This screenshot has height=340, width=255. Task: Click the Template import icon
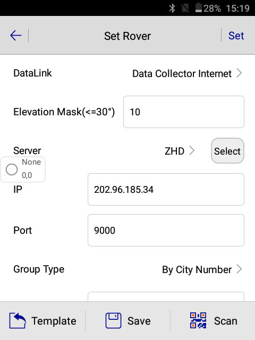[x=18, y=321]
